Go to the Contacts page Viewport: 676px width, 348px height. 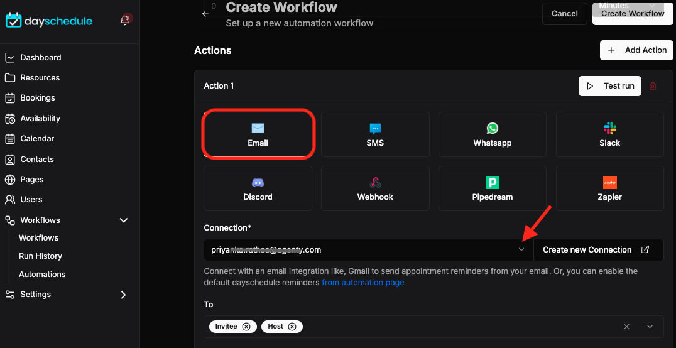pyautogui.click(x=37, y=159)
